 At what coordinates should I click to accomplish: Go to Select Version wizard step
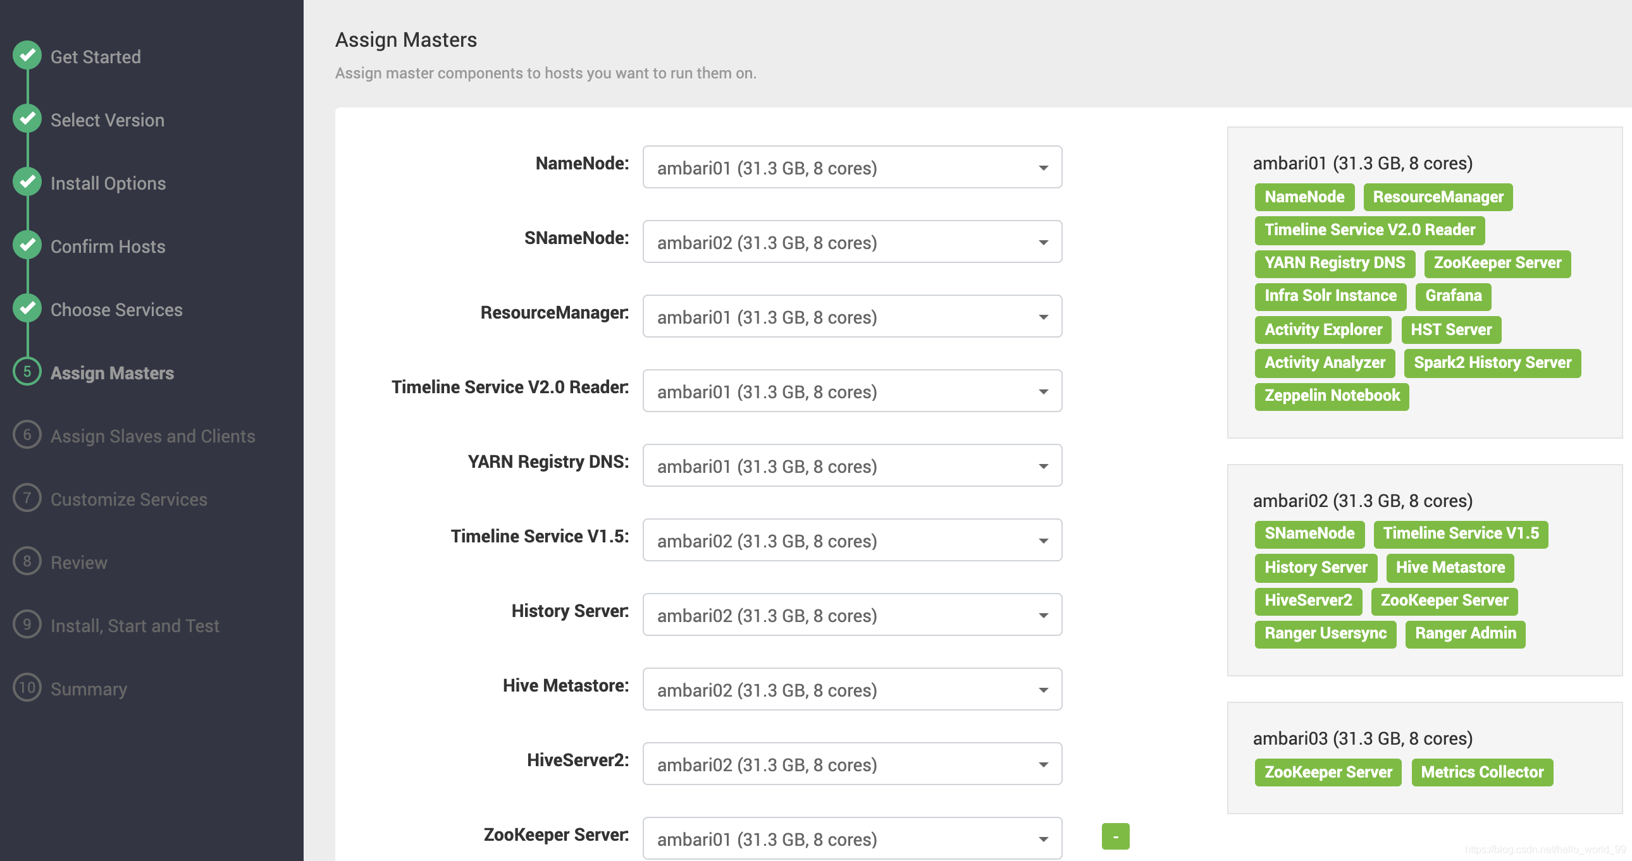[108, 120]
